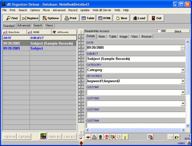The image size is (192, 146).
Task: Click the padlock icon in status bar
Action: point(189,143)
